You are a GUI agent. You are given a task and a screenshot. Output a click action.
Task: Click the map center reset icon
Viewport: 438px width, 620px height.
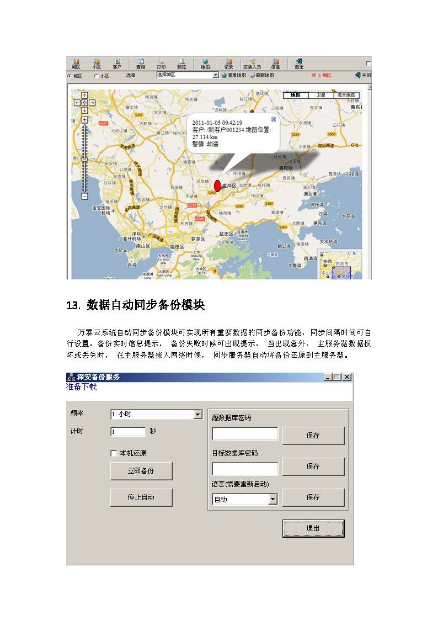tap(84, 103)
